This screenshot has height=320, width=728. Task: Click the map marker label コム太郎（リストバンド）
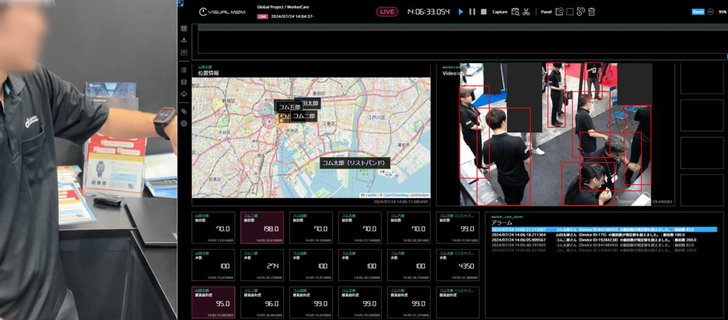point(355,163)
